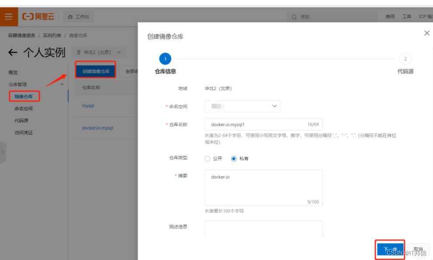The height and width of the screenshot is (260, 433).
Task: Open the 命名空间 dropdown in dialog
Action: tap(242, 106)
